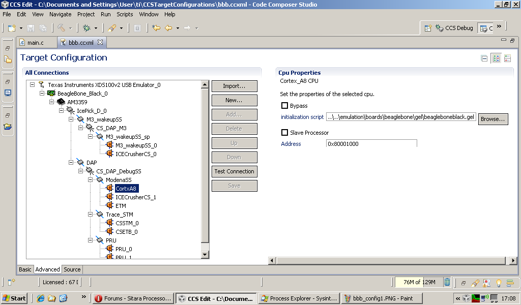Screen dimensions: 521x305
Task: Open the debug dropdown arrow in toolbar
Action: (96, 28)
